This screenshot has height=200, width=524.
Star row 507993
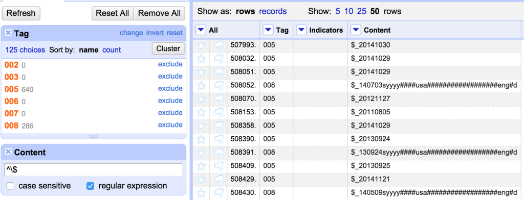pos(201,45)
